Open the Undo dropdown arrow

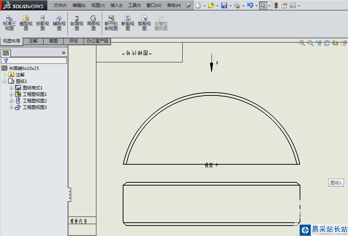click(256, 6)
